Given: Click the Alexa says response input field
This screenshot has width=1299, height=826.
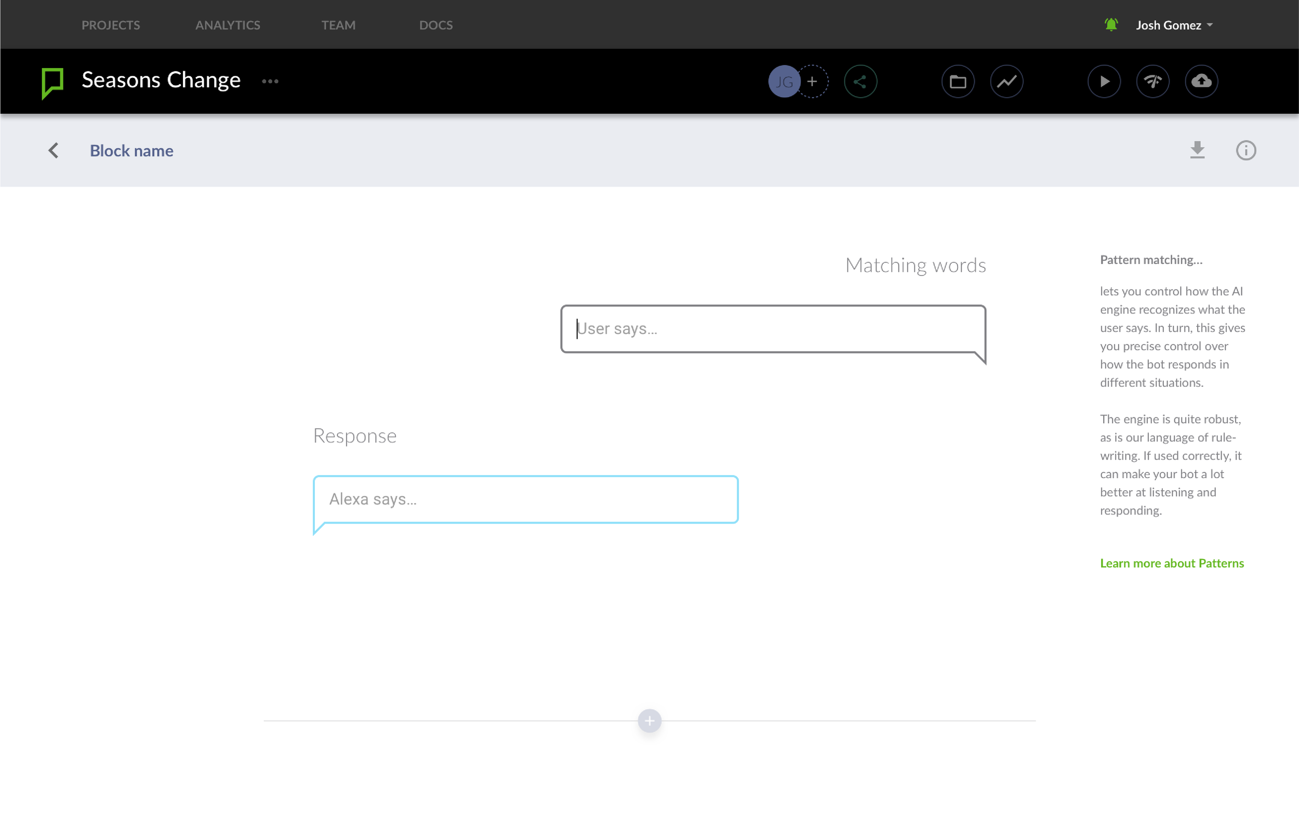Looking at the screenshot, I should point(525,499).
